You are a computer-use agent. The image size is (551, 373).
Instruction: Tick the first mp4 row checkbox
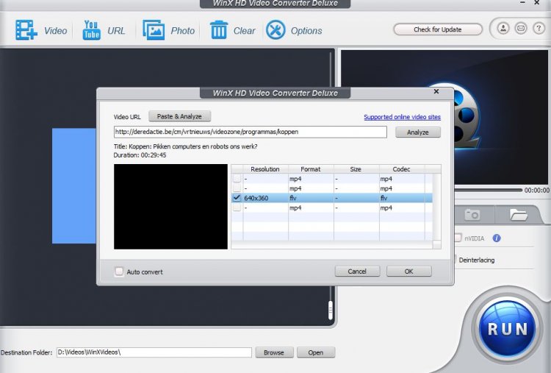237,179
